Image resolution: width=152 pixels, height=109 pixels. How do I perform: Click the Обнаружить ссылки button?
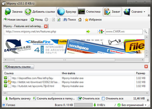pyautogui.click(x=19, y=67)
